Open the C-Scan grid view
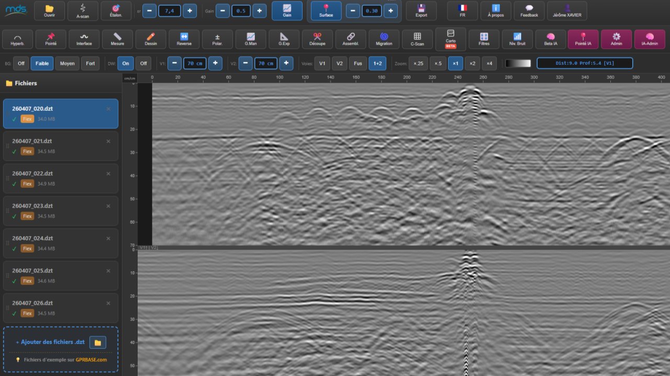This screenshot has width=670, height=376. [x=417, y=39]
